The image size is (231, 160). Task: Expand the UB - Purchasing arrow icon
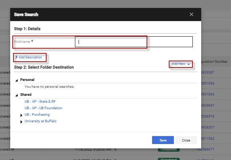[x=21, y=115]
